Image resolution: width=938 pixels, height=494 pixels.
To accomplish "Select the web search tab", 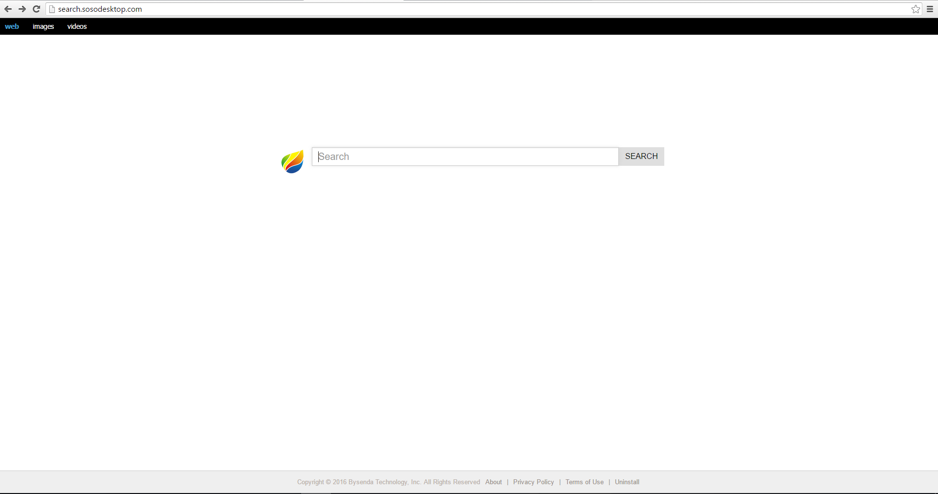I will (12, 26).
